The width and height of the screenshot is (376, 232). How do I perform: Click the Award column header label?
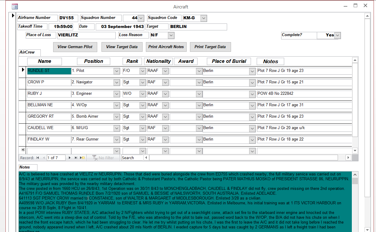point(186,61)
